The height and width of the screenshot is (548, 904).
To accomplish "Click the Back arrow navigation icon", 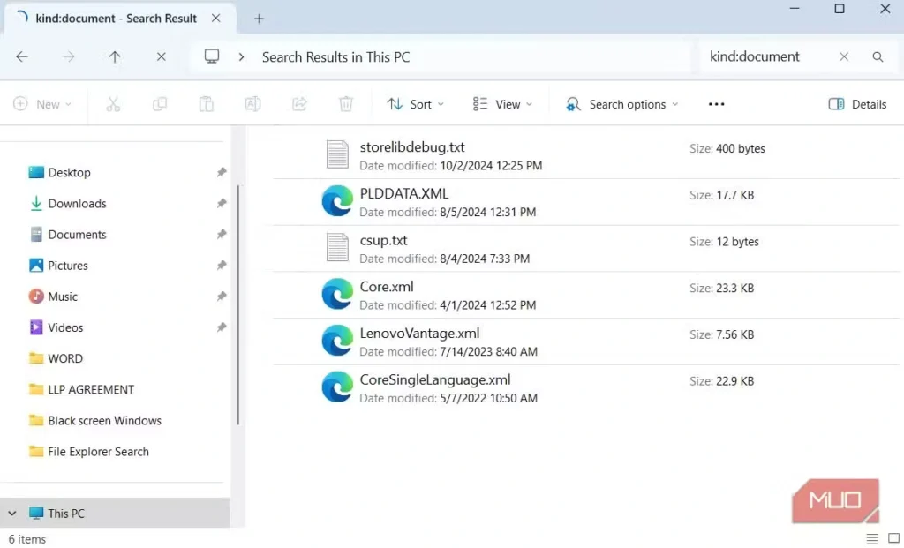I will [x=22, y=56].
